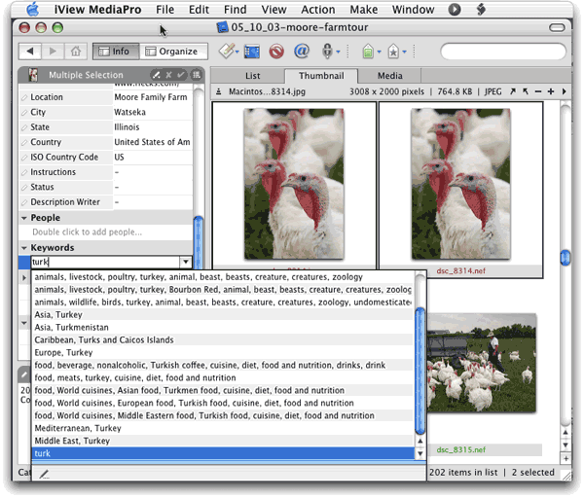Click the filmstrip slideshow toolbar icon
Image resolution: width=584 pixels, height=499 pixels.
coord(252,51)
